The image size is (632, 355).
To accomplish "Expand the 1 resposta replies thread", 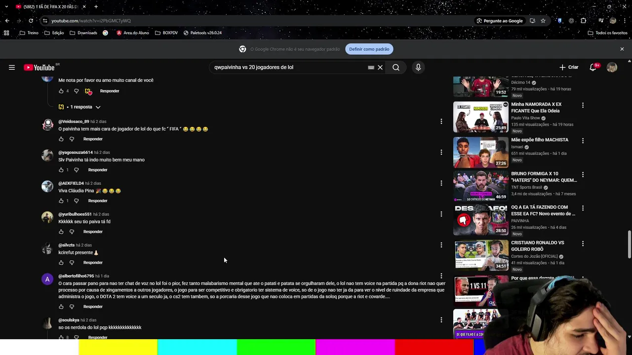I will coord(79,107).
